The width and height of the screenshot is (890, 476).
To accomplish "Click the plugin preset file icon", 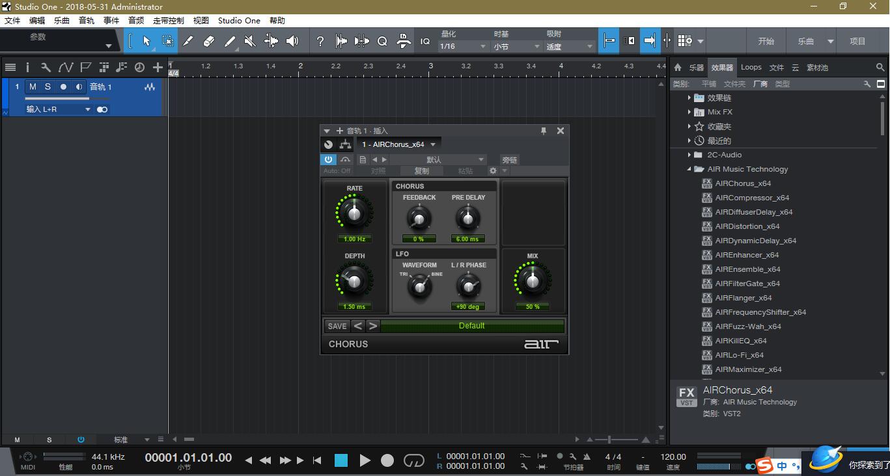I will [363, 159].
